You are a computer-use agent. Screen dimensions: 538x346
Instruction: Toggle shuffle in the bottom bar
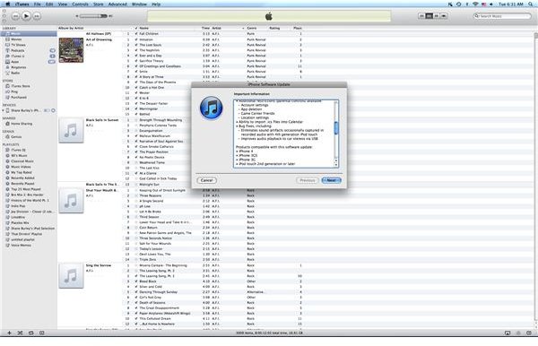20,333
